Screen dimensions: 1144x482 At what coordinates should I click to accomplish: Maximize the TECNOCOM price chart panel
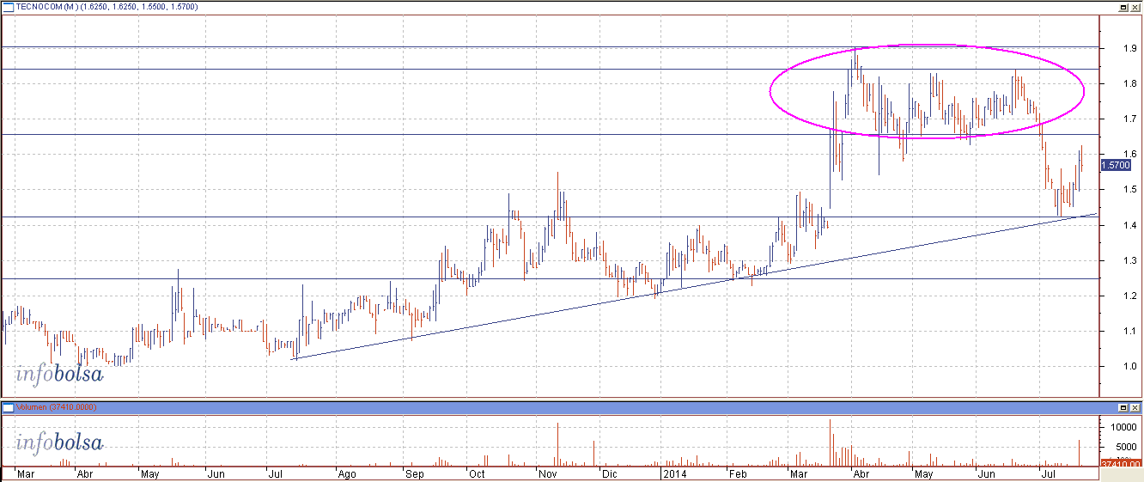1123,6
